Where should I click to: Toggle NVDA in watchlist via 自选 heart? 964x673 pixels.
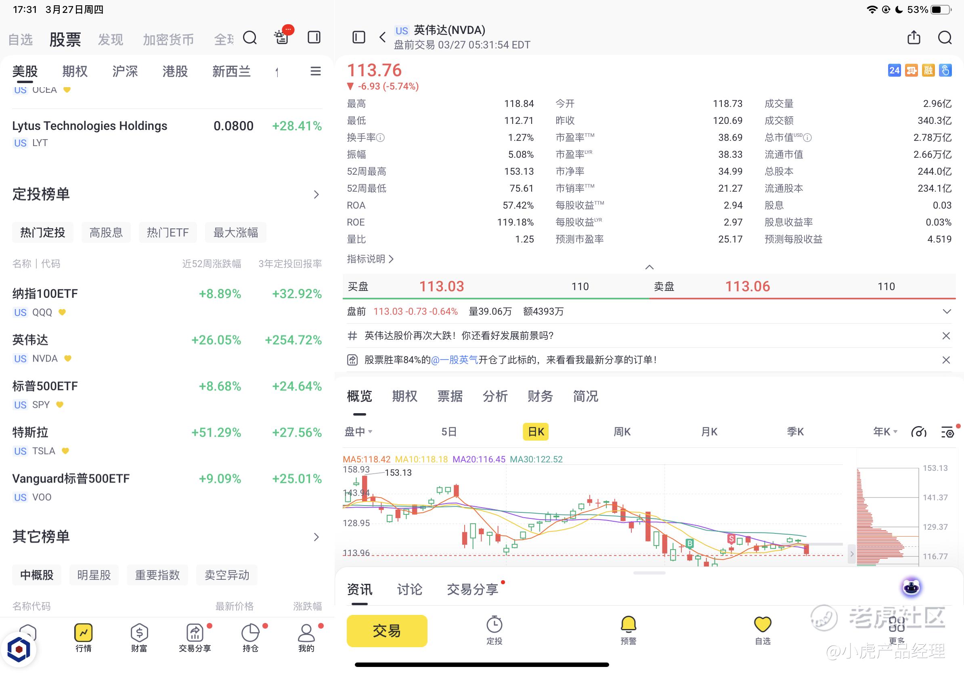point(763,630)
